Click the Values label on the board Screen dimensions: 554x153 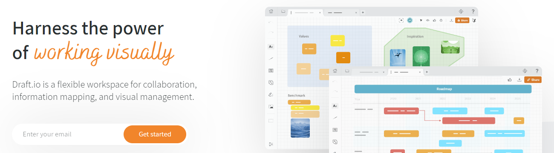tap(304, 37)
